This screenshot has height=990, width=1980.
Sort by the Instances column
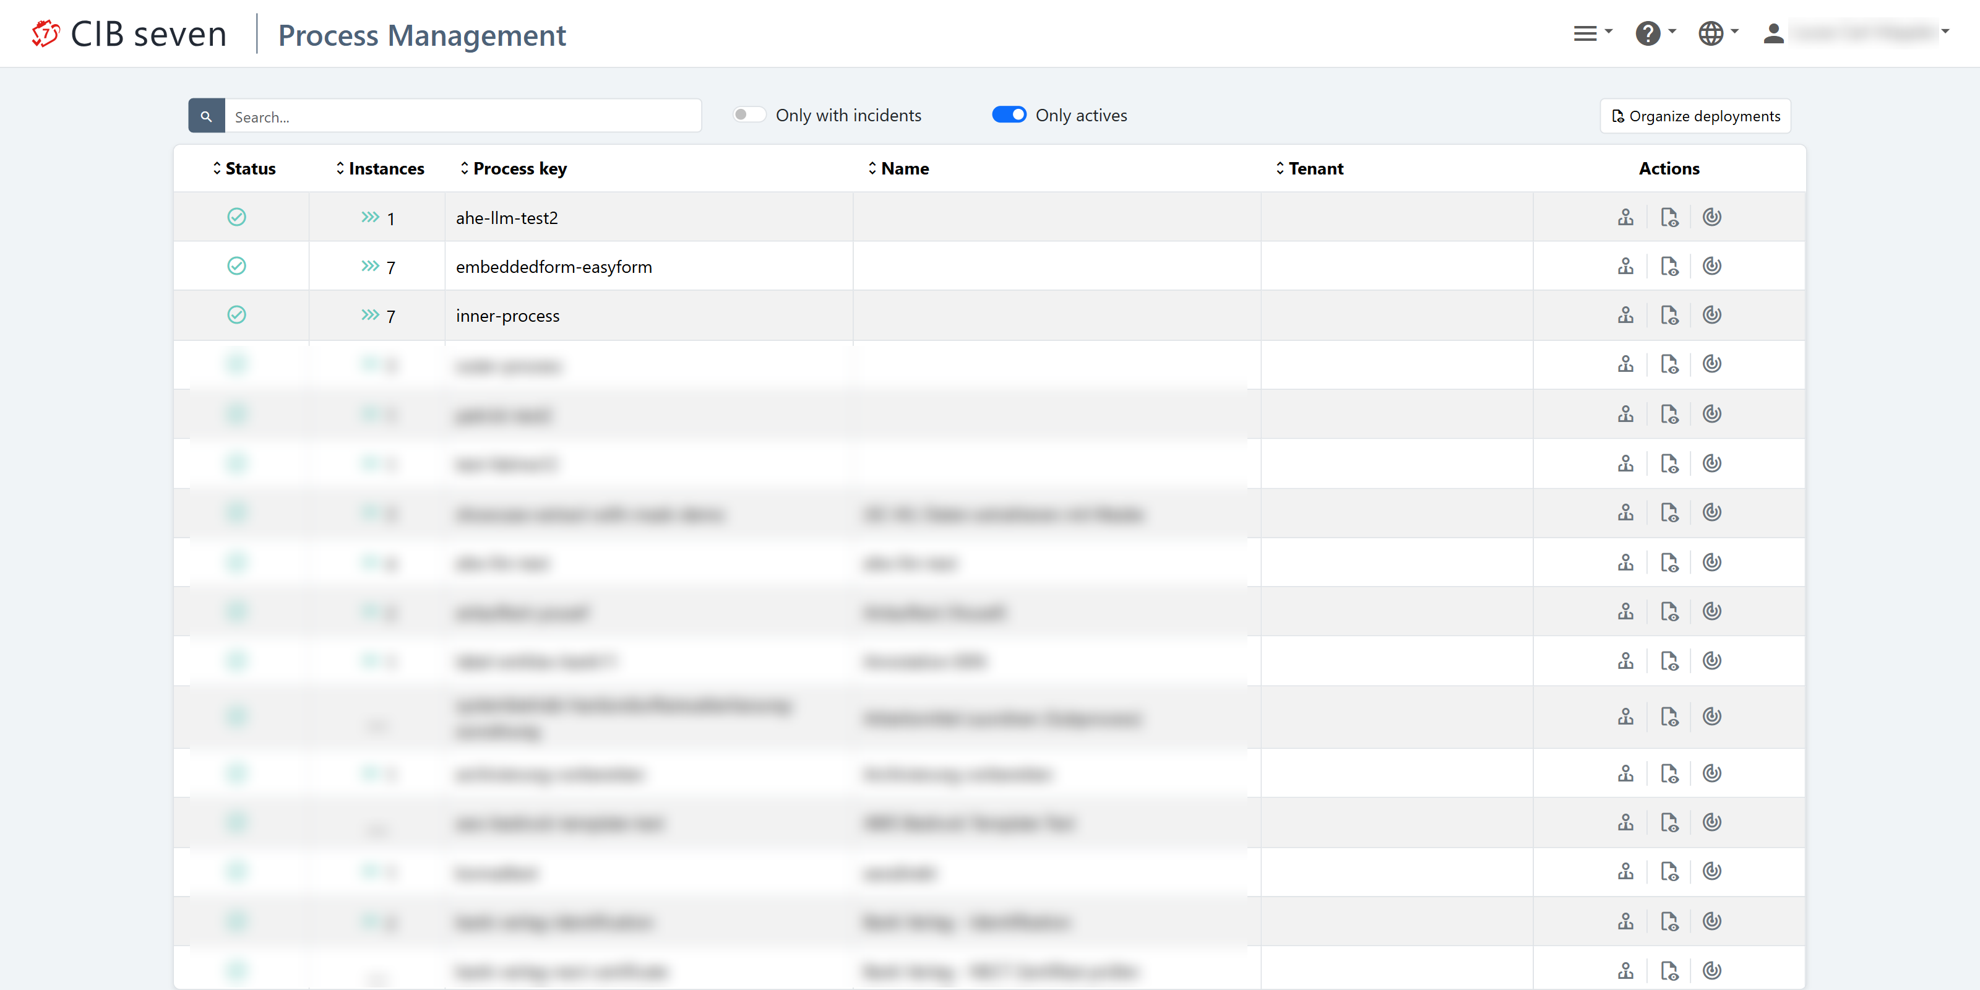pos(381,168)
